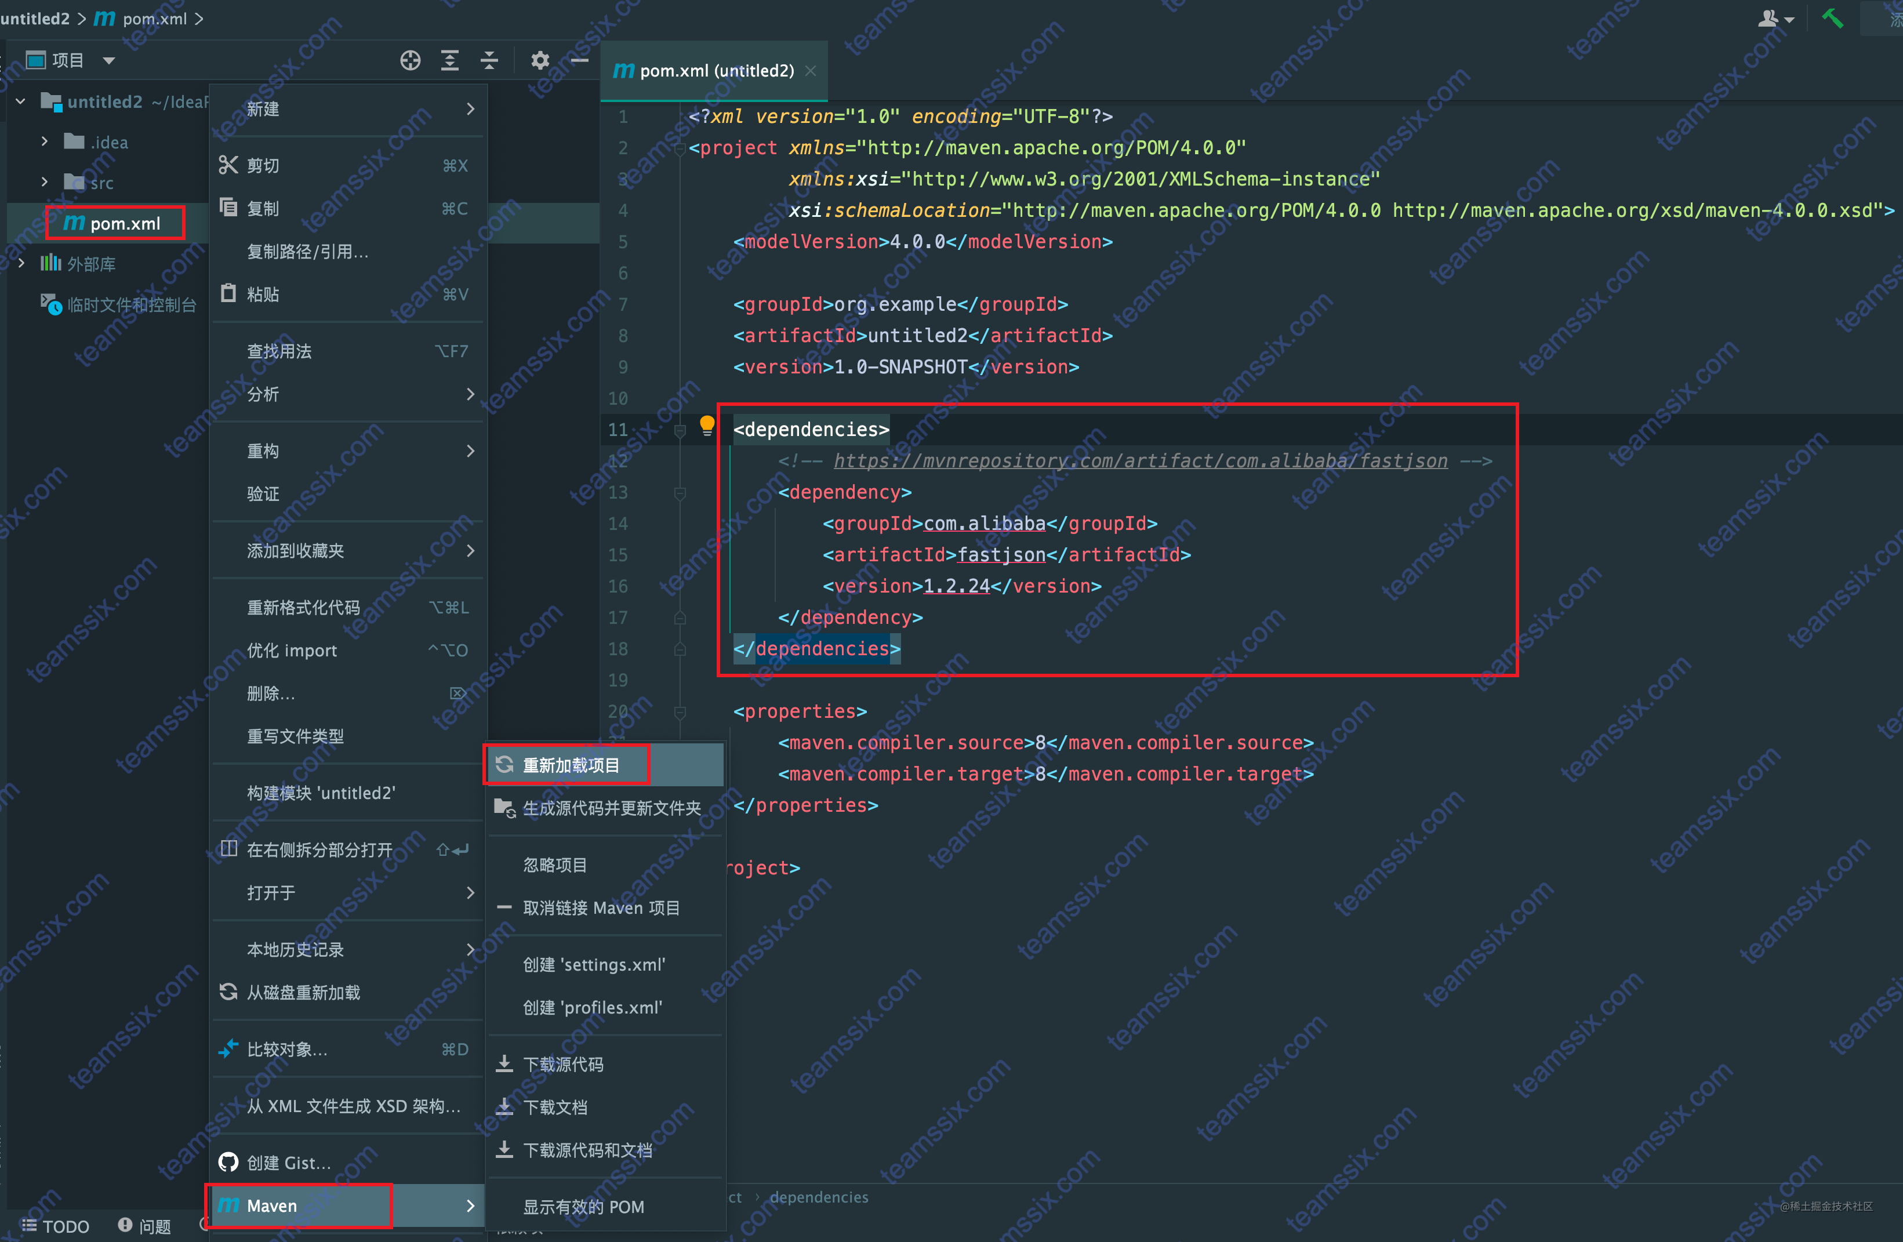Expand the .idea folder
Screen dimensions: 1903x1242
pyautogui.click(x=45, y=141)
